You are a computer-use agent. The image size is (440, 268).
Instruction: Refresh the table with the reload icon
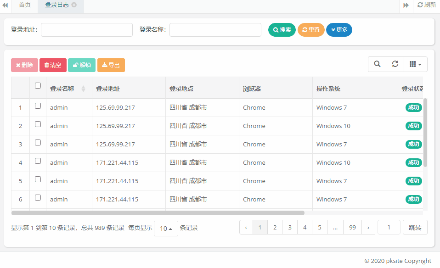pyautogui.click(x=395, y=64)
